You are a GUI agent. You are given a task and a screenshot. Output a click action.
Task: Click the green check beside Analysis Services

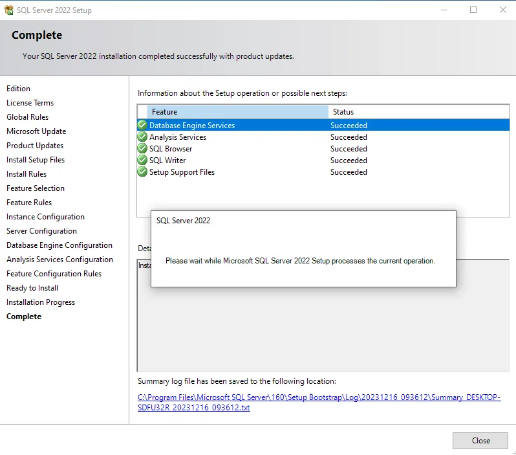[x=142, y=137]
